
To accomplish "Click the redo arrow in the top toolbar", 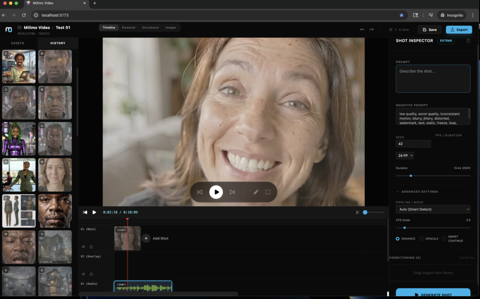I will point(372,30).
